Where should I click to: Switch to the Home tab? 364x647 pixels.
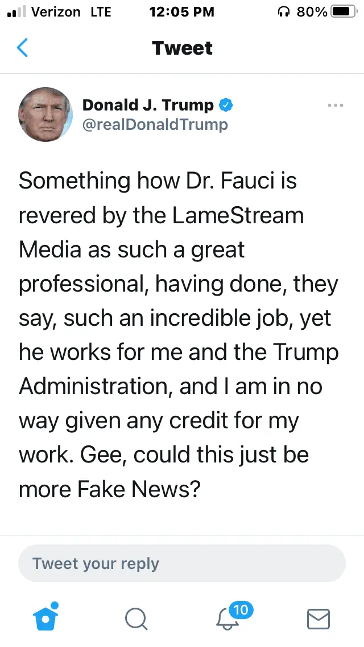45,618
